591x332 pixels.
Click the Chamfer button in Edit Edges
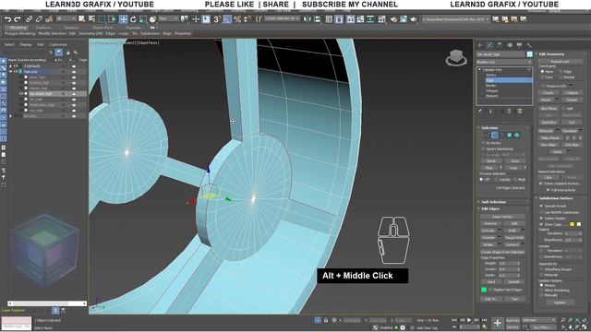[488, 238]
